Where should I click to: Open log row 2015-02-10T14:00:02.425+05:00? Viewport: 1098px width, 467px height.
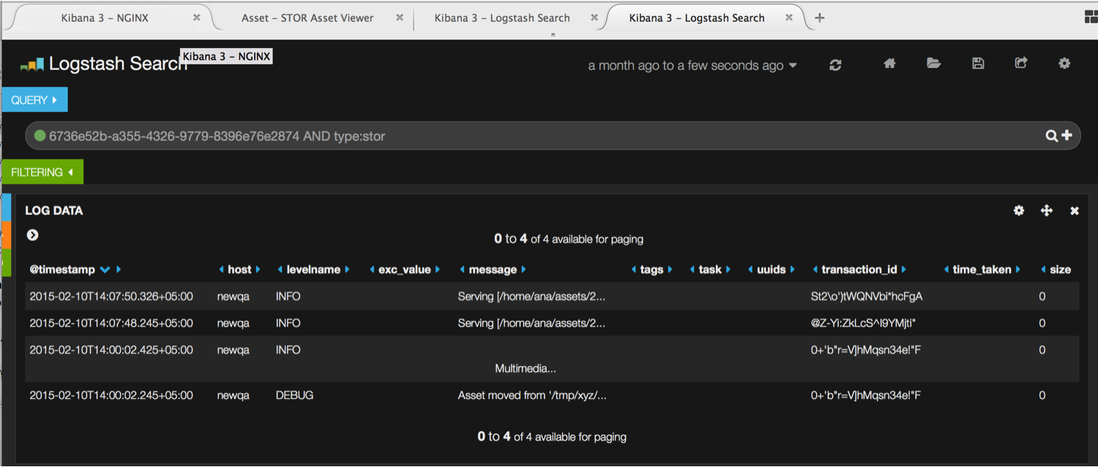(552, 359)
